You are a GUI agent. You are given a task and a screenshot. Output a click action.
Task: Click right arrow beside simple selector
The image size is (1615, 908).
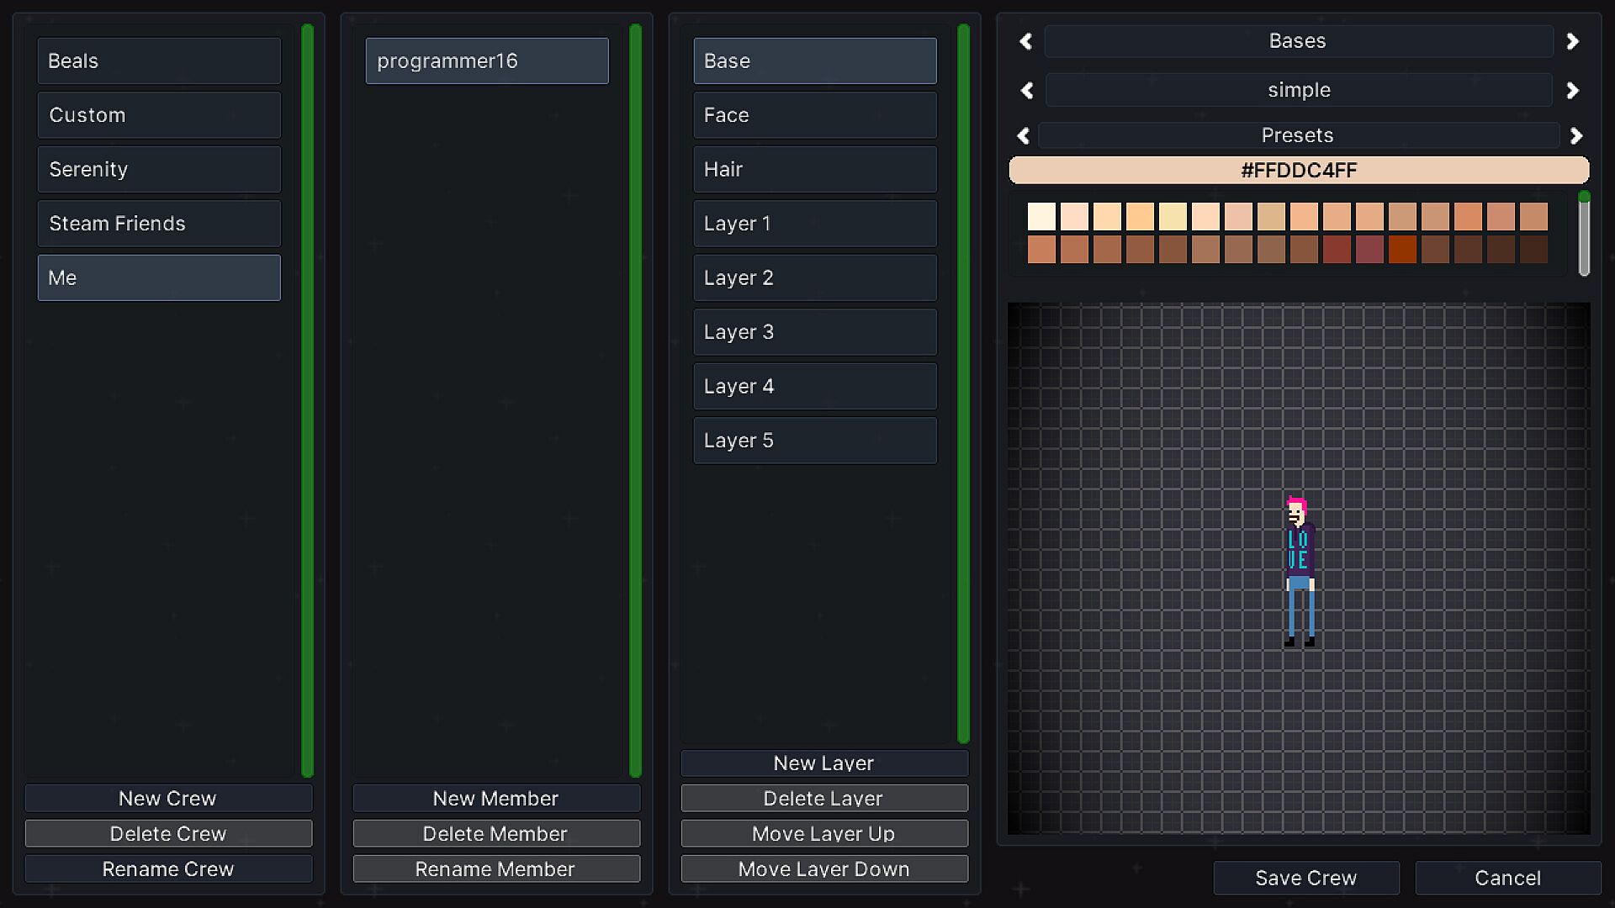(x=1572, y=90)
